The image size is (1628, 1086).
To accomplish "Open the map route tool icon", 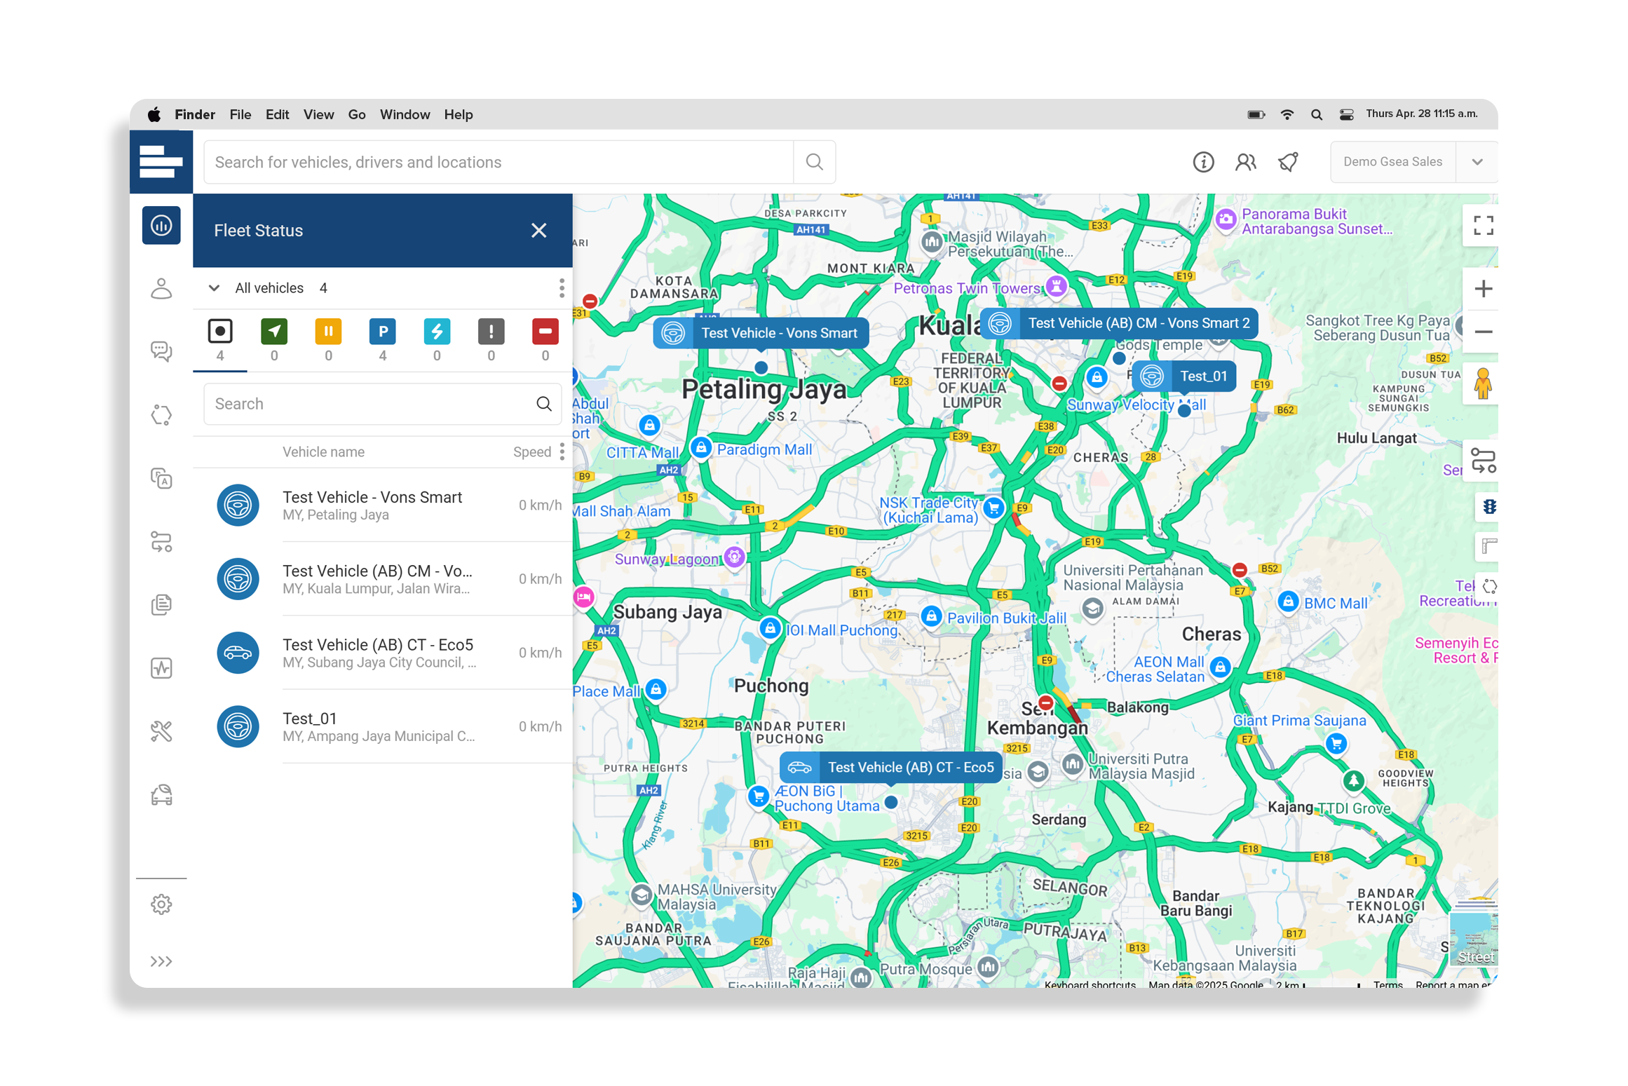I will pos(1483,461).
